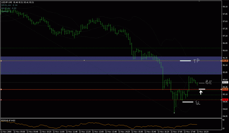
Task: Click the 97.10 price axis label
Action: click(x=225, y=36)
